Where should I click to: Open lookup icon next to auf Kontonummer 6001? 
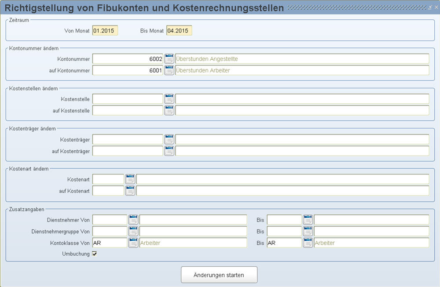[x=169, y=70]
